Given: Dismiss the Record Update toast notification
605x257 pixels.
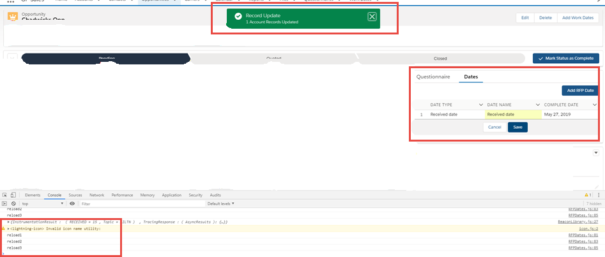Looking at the screenshot, I should [372, 17].
